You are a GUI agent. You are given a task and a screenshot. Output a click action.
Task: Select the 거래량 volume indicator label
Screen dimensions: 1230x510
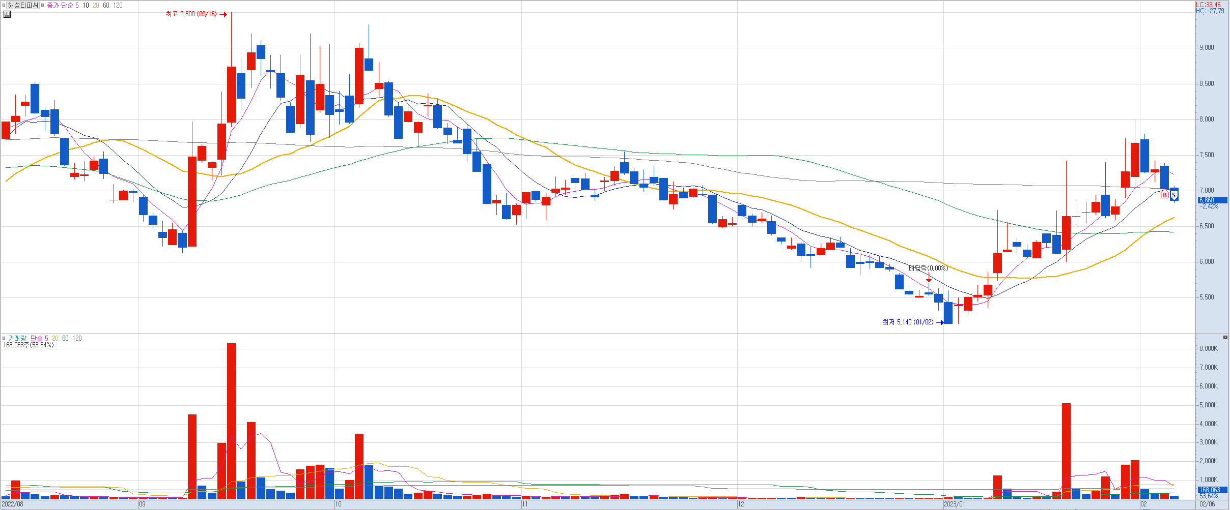pos(16,338)
